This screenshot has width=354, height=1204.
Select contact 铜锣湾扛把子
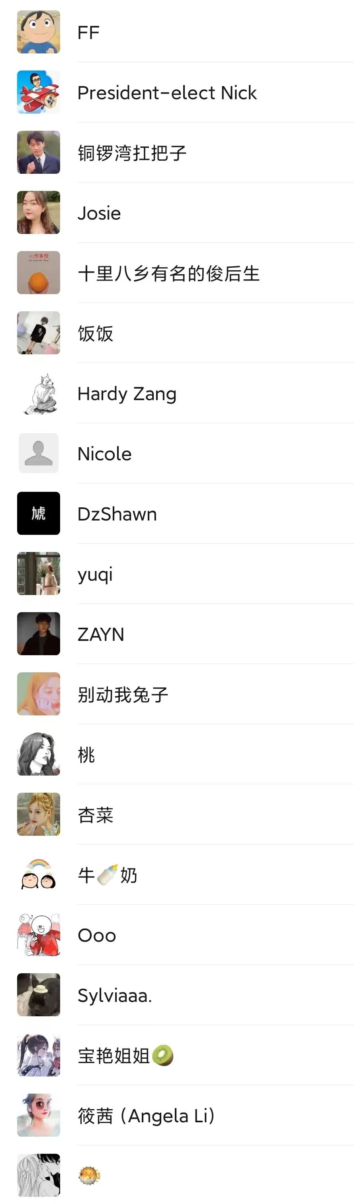(x=177, y=152)
